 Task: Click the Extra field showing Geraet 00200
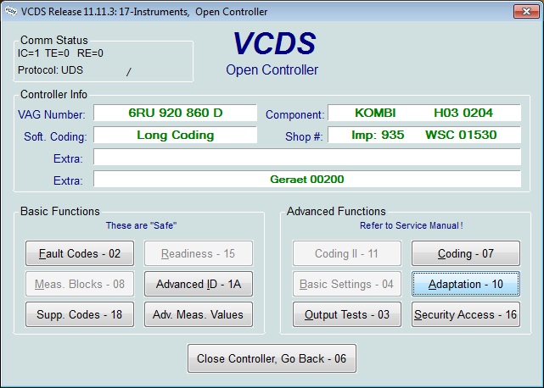(x=306, y=179)
